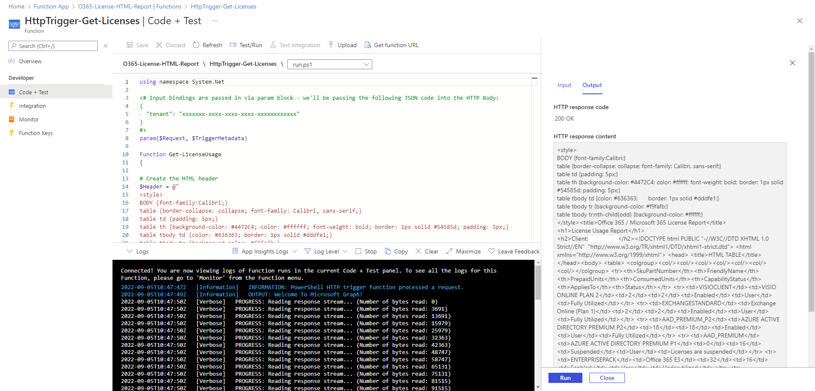815x391 pixels.
Task: Click Test integration in the toolbar
Action: point(295,45)
